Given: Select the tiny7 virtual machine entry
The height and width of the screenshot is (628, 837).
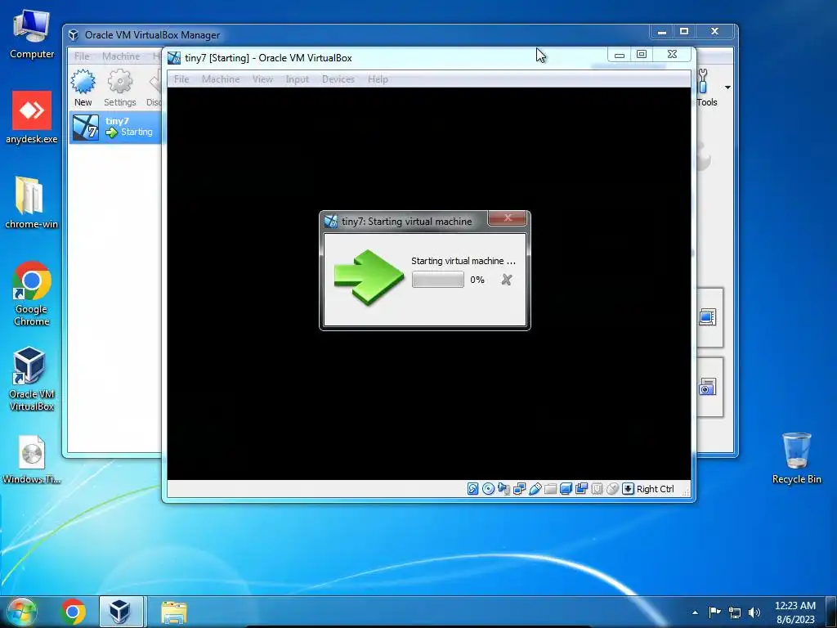Looking at the screenshot, I should tap(115, 127).
